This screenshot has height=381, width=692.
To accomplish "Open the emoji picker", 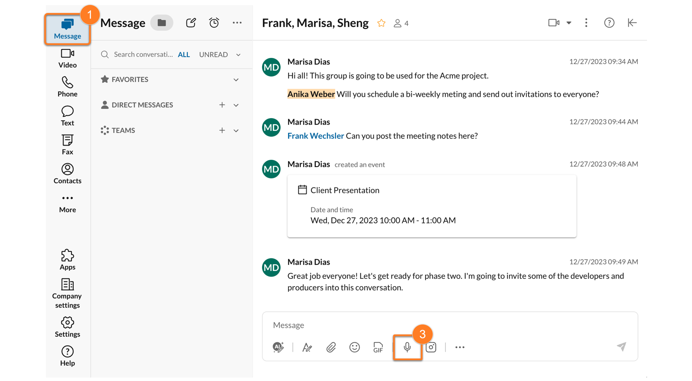I will (x=354, y=347).
